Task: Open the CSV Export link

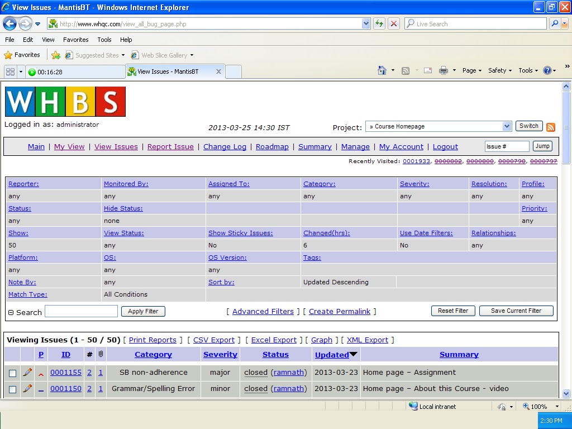Action: 213,340
